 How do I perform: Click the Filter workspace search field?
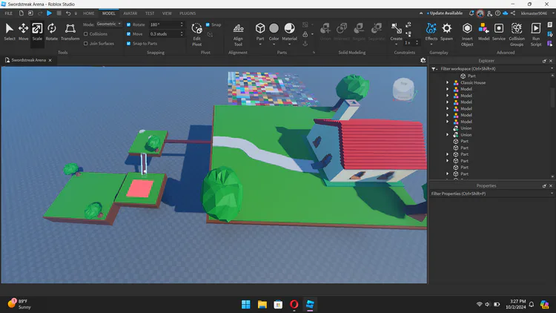click(493, 69)
